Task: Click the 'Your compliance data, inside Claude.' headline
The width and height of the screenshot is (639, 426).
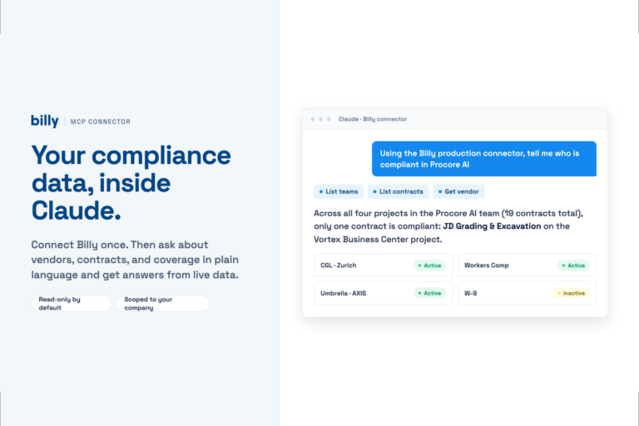Action: point(131,182)
